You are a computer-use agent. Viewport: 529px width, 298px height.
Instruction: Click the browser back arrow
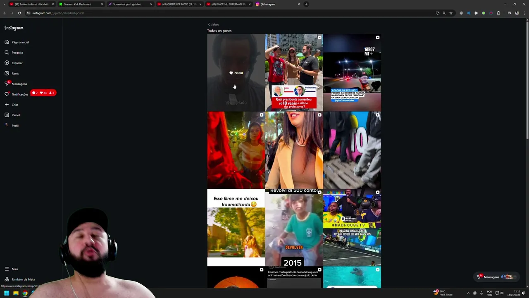(x=5, y=13)
